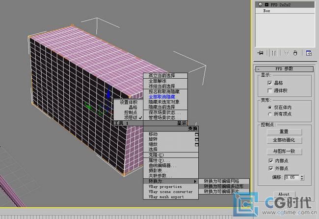
Task: Toggle the 外部点 checkbox
Action: coord(271,168)
